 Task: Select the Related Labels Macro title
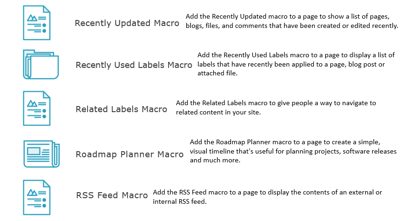(x=121, y=109)
